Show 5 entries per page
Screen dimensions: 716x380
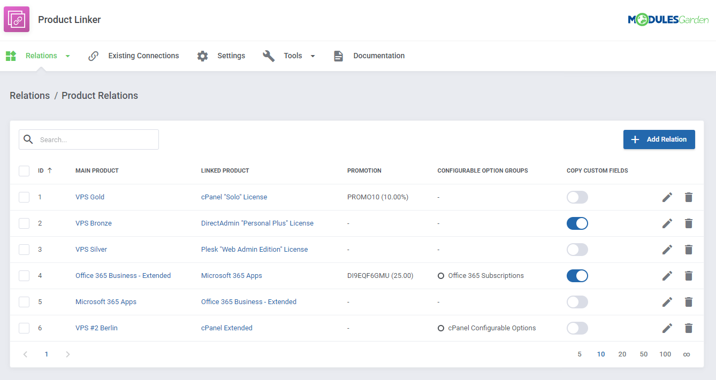[x=580, y=354]
